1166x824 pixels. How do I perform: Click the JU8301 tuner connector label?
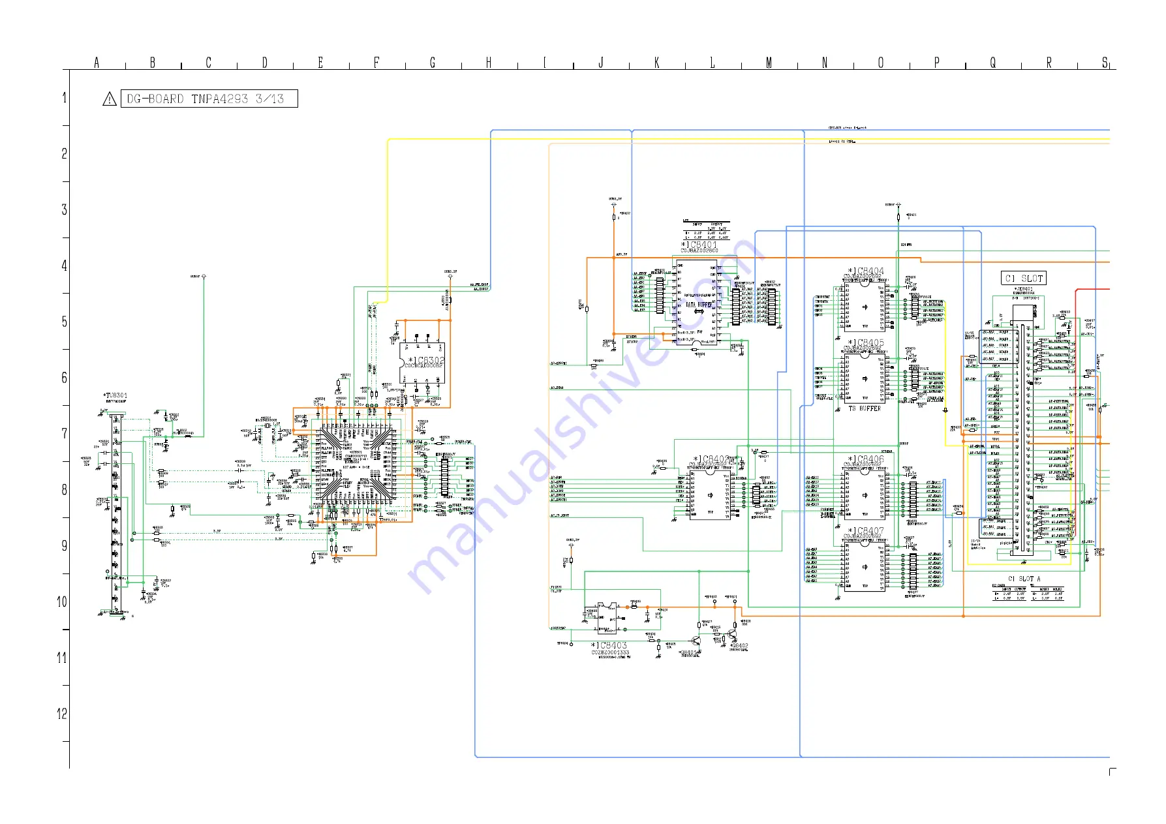click(x=115, y=395)
